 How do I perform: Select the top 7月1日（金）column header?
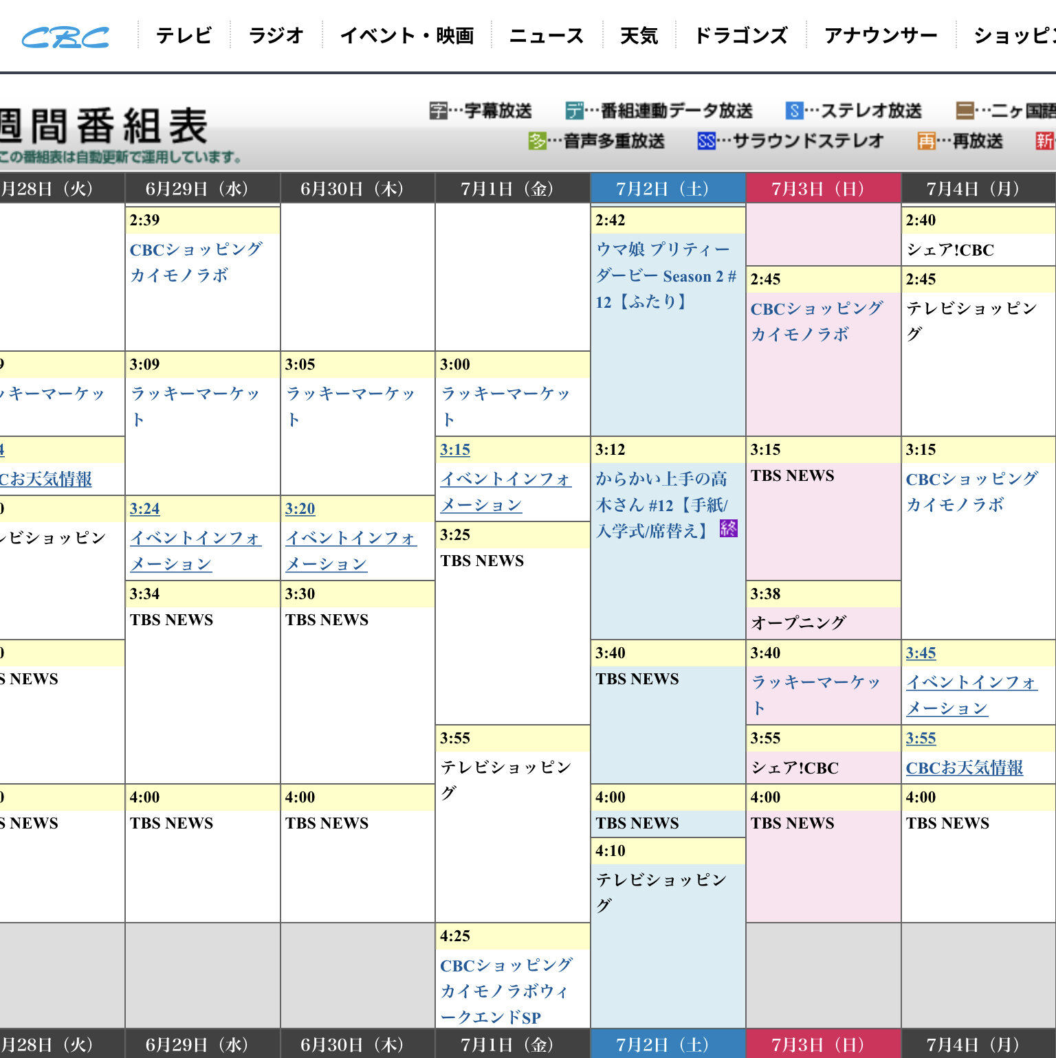coord(513,188)
